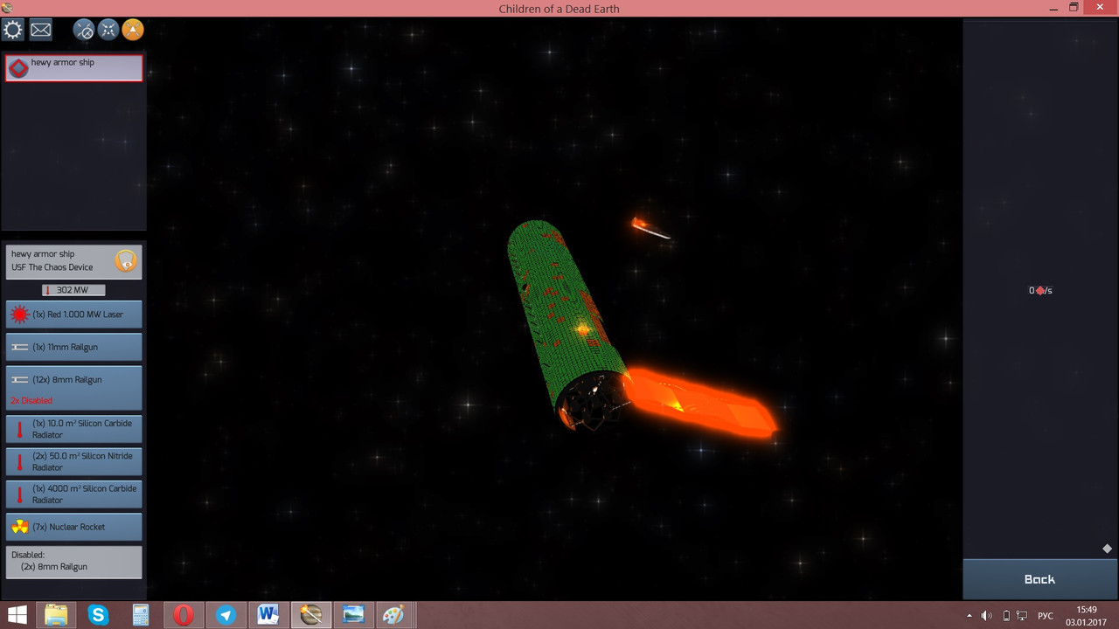Click the 0 /s speed readout

coord(1040,291)
